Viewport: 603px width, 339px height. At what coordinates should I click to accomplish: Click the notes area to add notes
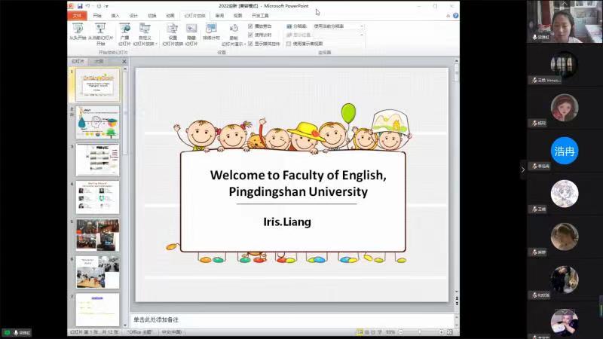[x=294, y=319]
